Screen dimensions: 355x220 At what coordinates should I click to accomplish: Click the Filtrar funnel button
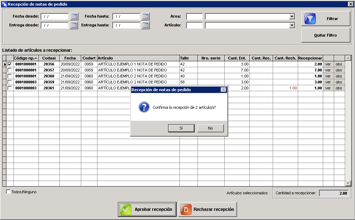point(326,19)
